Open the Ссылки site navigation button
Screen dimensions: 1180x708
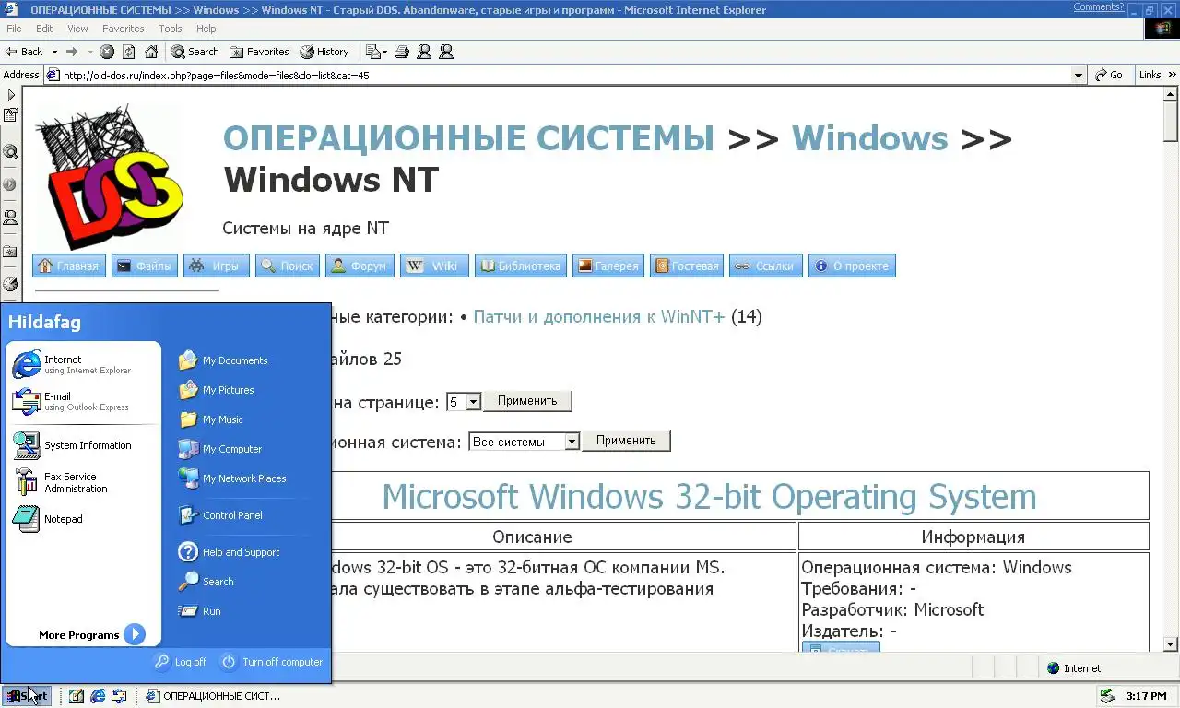766,265
